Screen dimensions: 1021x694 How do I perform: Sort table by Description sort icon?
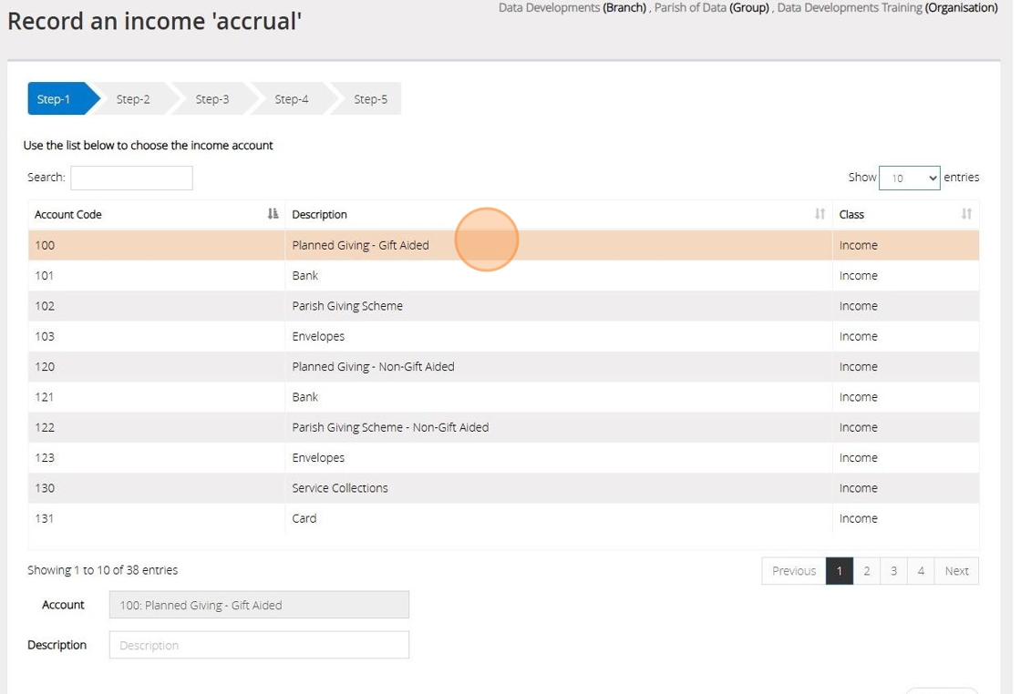(x=820, y=214)
